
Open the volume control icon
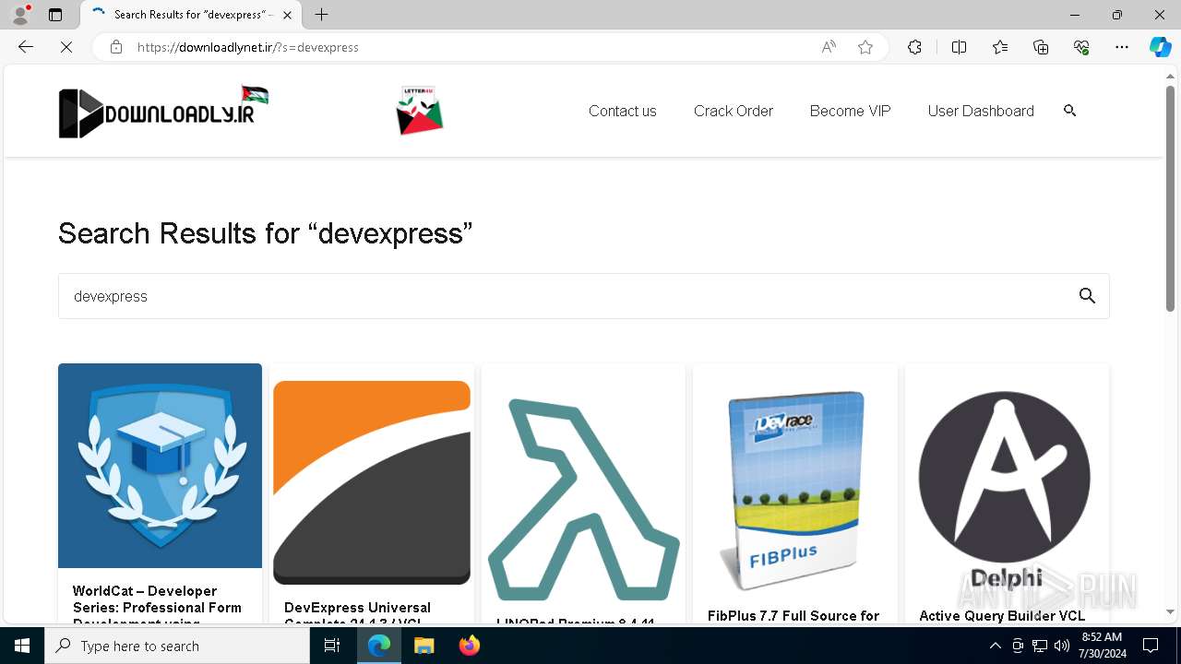coord(1062,646)
